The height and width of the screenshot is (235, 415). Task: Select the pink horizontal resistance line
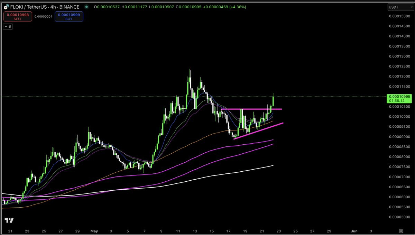(251, 109)
